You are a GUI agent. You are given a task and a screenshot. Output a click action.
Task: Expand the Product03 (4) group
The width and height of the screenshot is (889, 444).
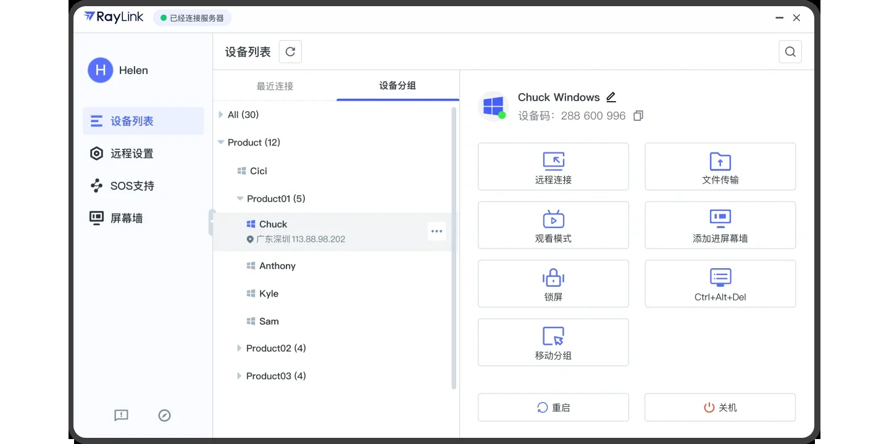point(240,376)
